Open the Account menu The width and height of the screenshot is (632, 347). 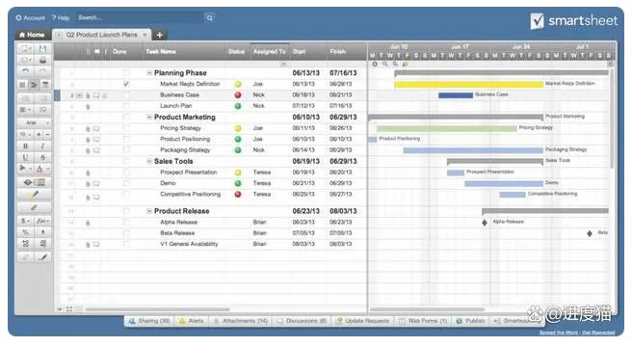click(x=31, y=17)
